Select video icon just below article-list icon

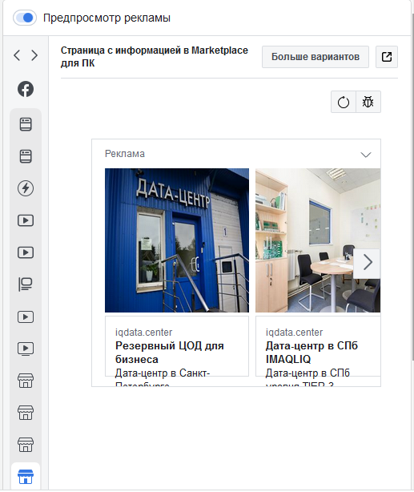26,317
